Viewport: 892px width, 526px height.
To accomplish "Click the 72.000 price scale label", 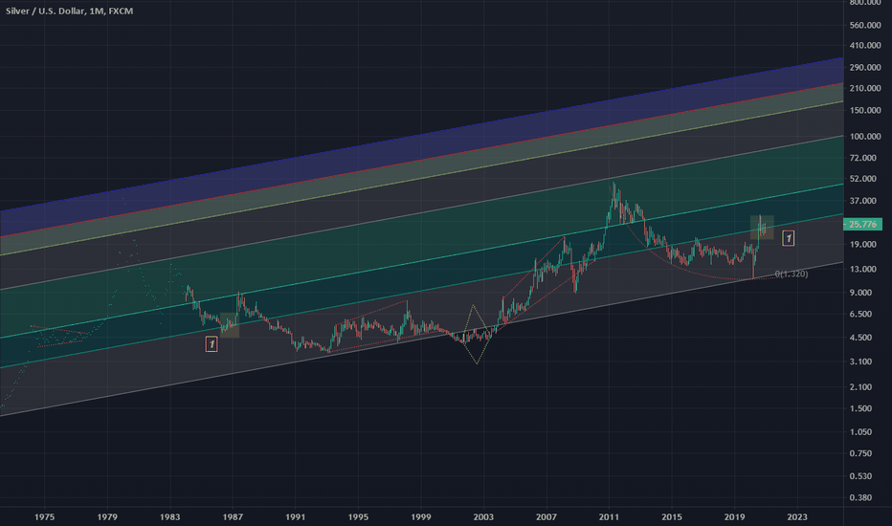I will [863, 158].
